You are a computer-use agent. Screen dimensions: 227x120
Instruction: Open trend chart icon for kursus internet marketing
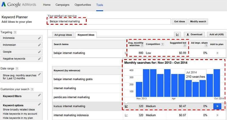[126, 106]
